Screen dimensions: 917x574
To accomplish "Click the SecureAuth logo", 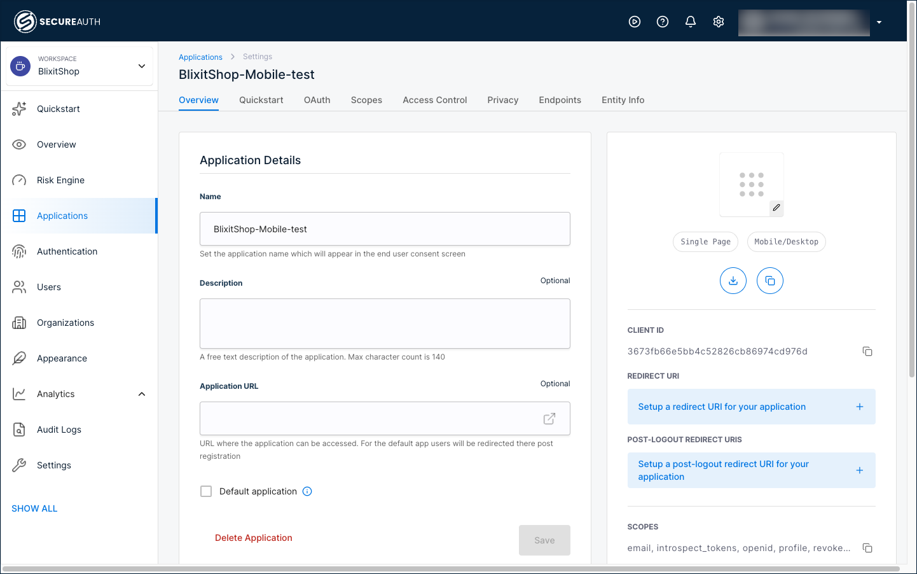I will tap(57, 22).
